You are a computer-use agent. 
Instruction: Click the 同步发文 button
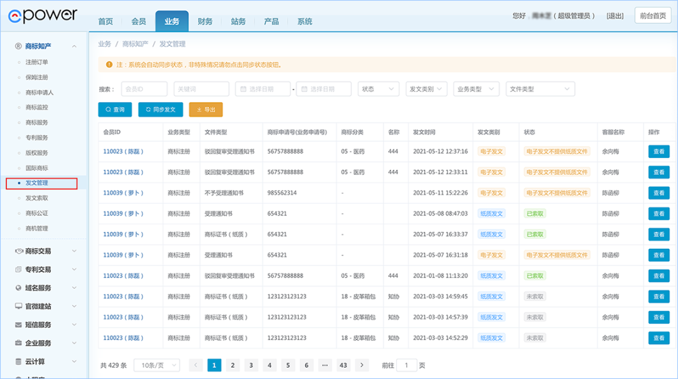[x=161, y=110]
